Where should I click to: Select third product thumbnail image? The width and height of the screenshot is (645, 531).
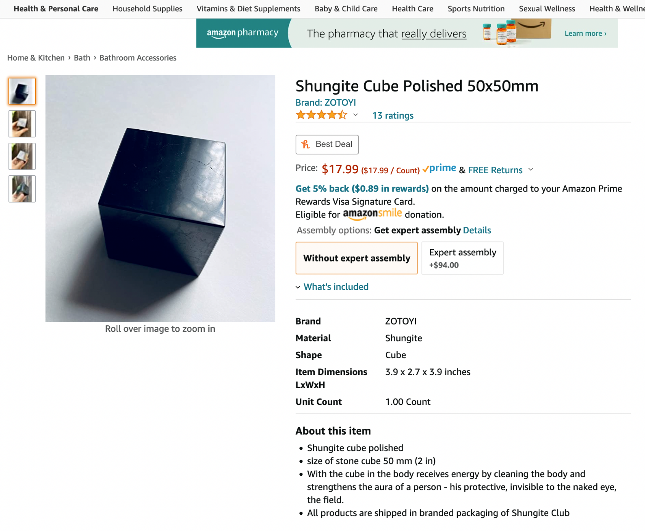pos(22,156)
